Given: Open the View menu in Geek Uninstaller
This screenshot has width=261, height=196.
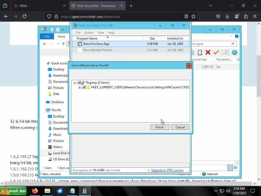Looking at the screenshot, I should pyautogui.click(x=101, y=33).
